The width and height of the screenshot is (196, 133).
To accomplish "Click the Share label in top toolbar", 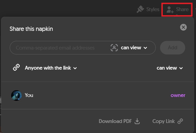I will [x=182, y=9].
